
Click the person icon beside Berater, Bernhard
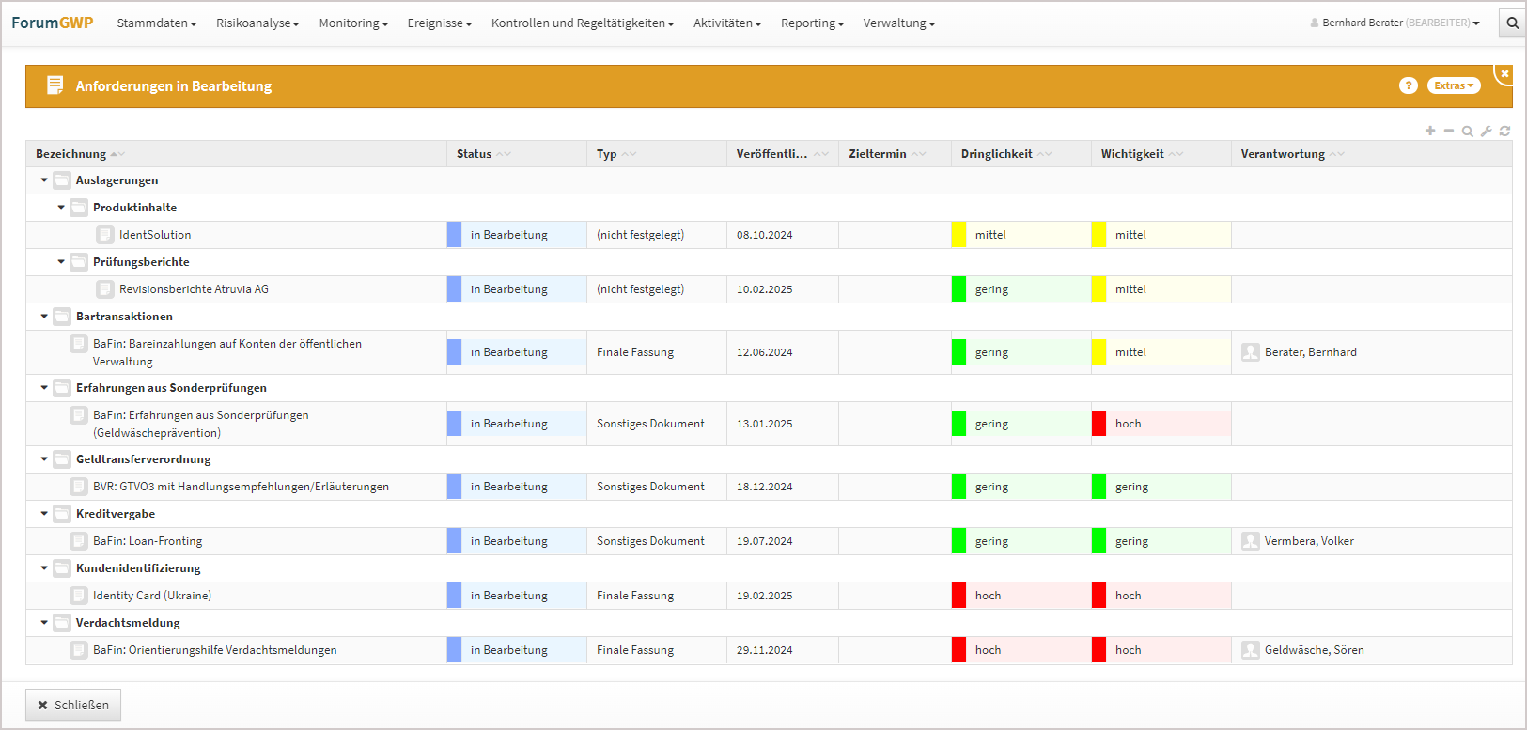click(x=1250, y=352)
